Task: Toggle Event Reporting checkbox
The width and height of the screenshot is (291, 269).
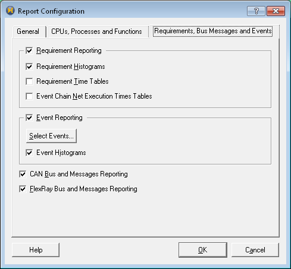Action: click(29, 118)
